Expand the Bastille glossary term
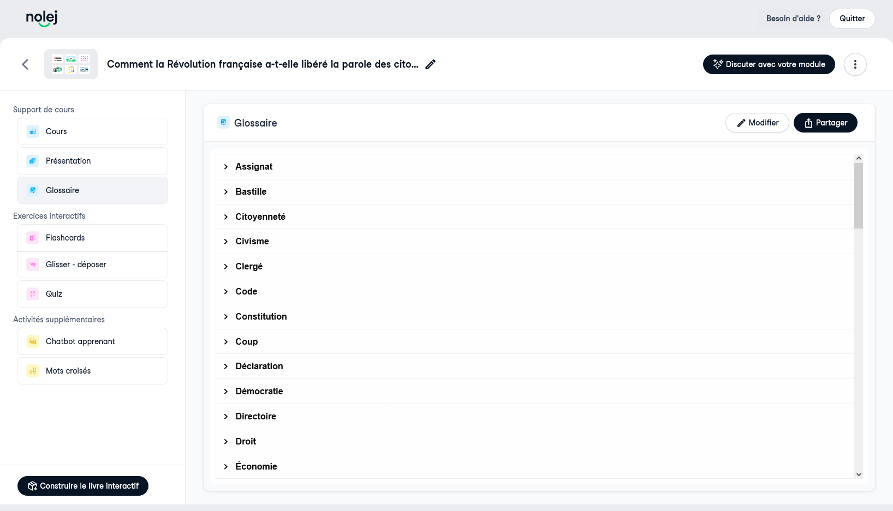Screen dimensions: 893x511 226,192
